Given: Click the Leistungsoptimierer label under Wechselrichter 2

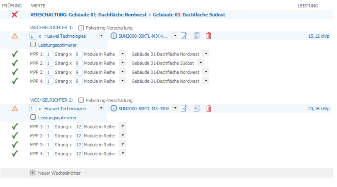Looking at the screenshot, I should pos(57,118).
